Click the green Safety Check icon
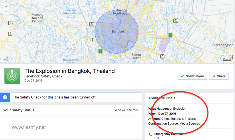Image resolution: width=235 pixels, height=140 pixels. point(12,76)
